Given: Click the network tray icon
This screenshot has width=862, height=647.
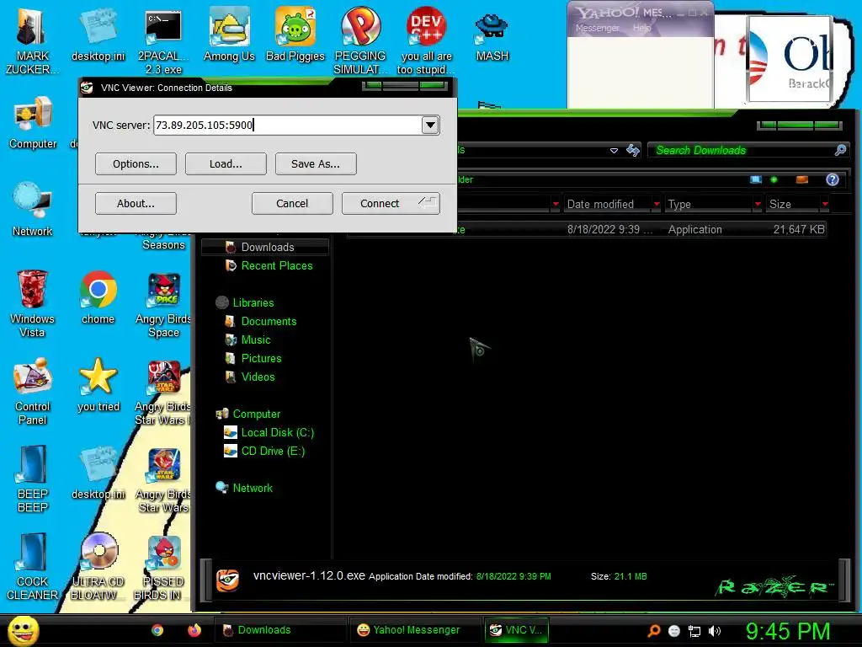Looking at the screenshot, I should tap(694, 631).
